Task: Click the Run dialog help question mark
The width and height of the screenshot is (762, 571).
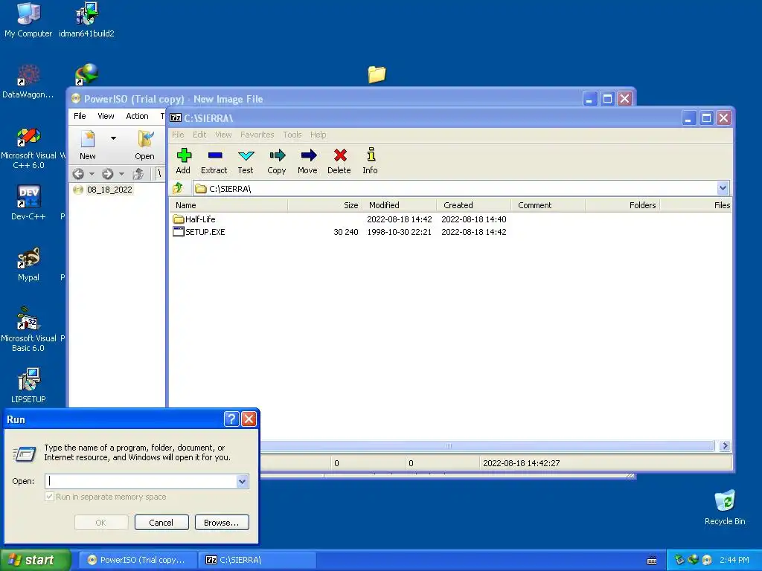Action: pos(231,419)
